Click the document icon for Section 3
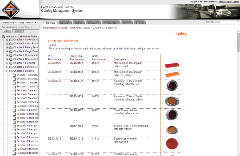The image size is (240, 156). [14, 83]
